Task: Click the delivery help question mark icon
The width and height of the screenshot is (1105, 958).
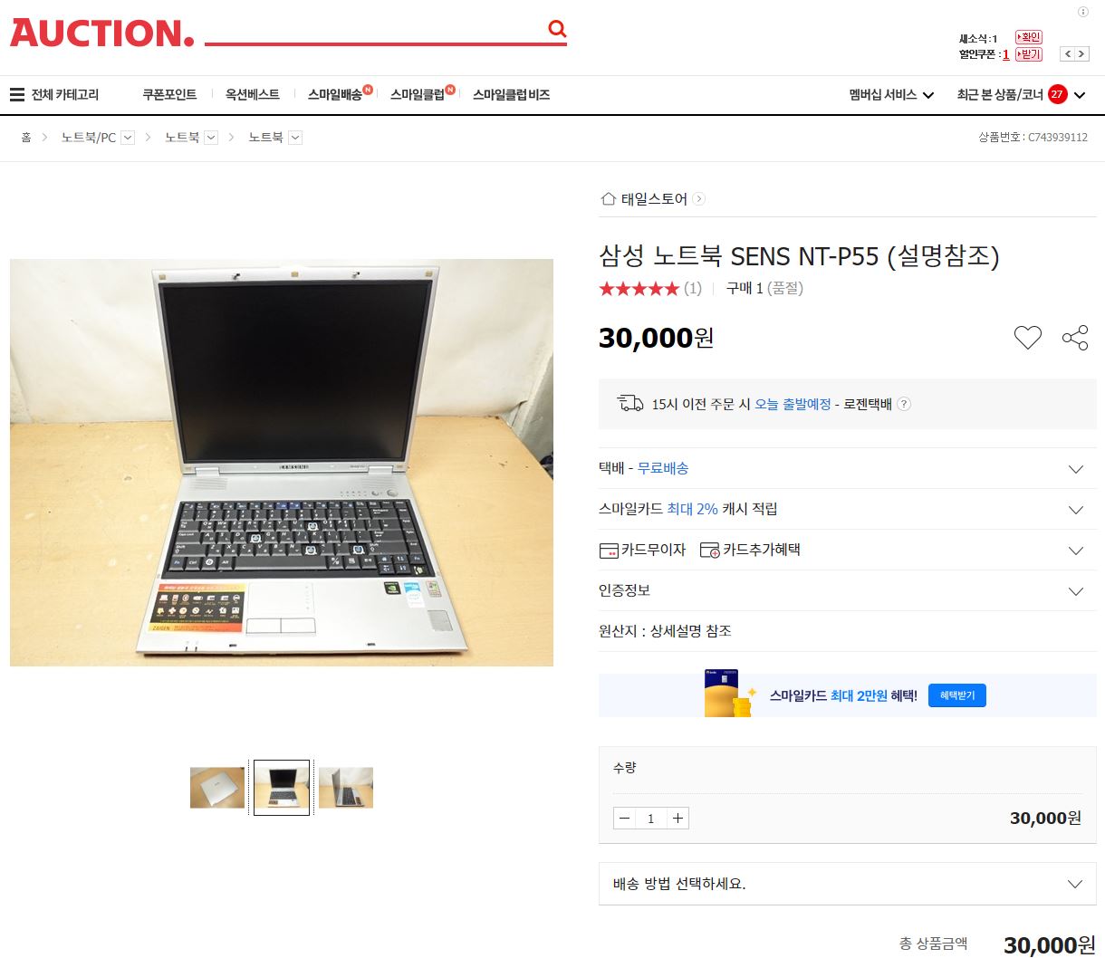Action: [x=903, y=404]
